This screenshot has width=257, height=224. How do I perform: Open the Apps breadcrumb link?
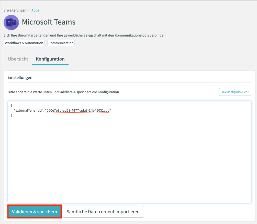pyautogui.click(x=35, y=10)
